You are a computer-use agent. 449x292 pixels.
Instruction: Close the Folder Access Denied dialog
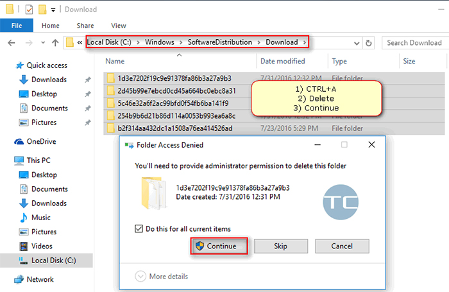click(371, 144)
